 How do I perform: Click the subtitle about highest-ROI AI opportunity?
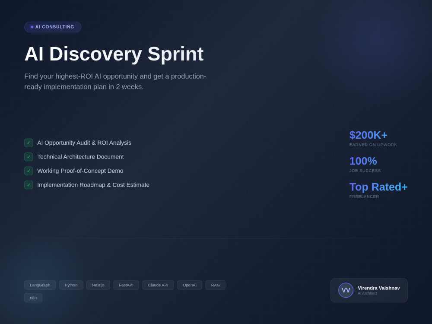click(115, 82)
